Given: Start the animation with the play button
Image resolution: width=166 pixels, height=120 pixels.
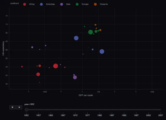Looking at the screenshot, I should [12, 107].
